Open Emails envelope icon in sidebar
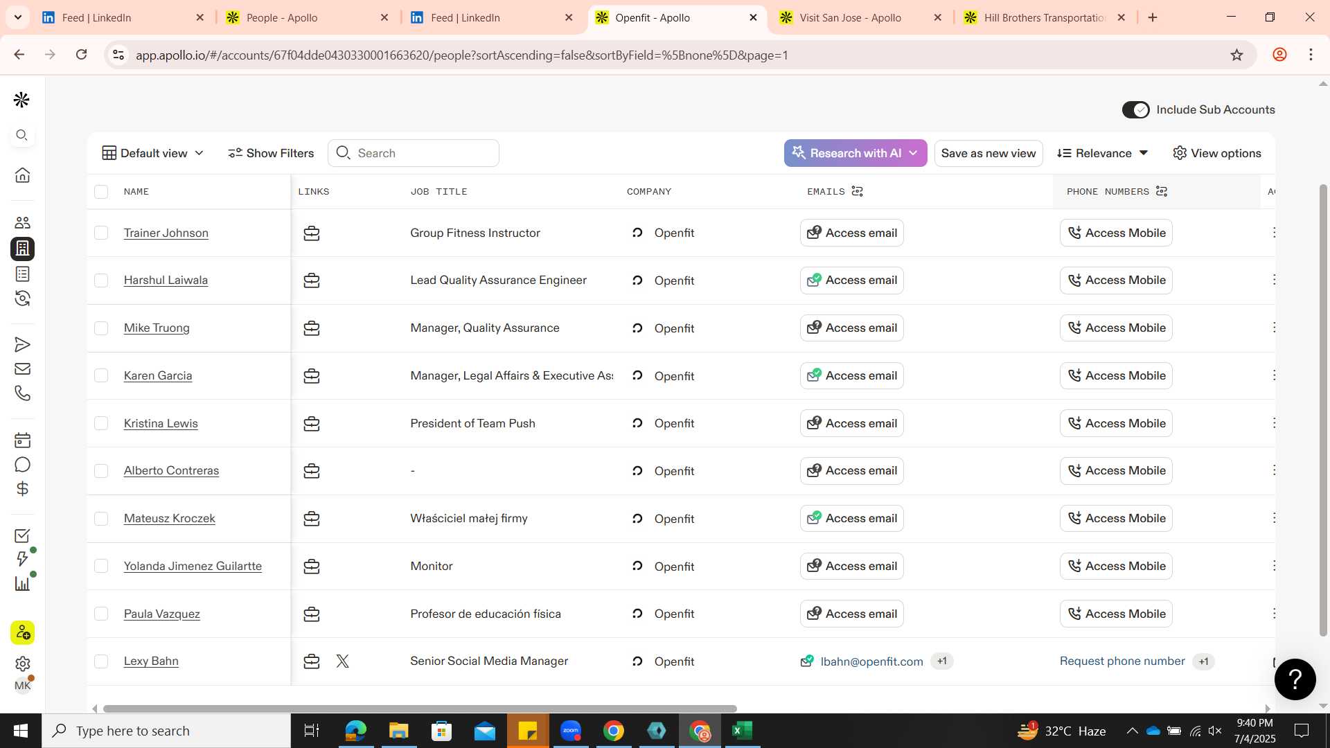The height and width of the screenshot is (748, 1330). [x=22, y=368]
